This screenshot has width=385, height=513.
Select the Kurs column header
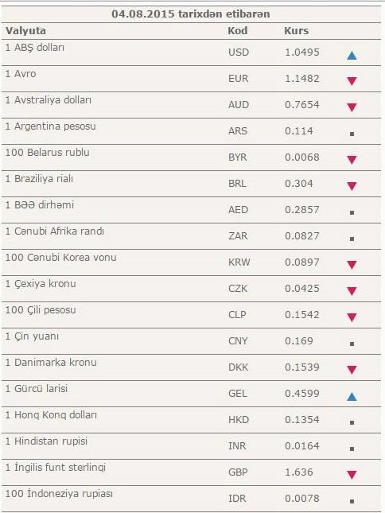click(296, 31)
